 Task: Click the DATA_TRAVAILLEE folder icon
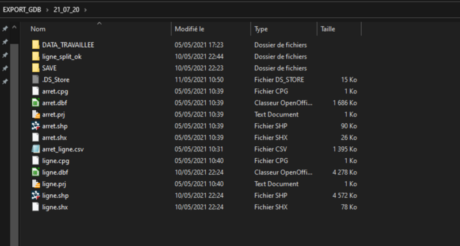tap(36, 45)
